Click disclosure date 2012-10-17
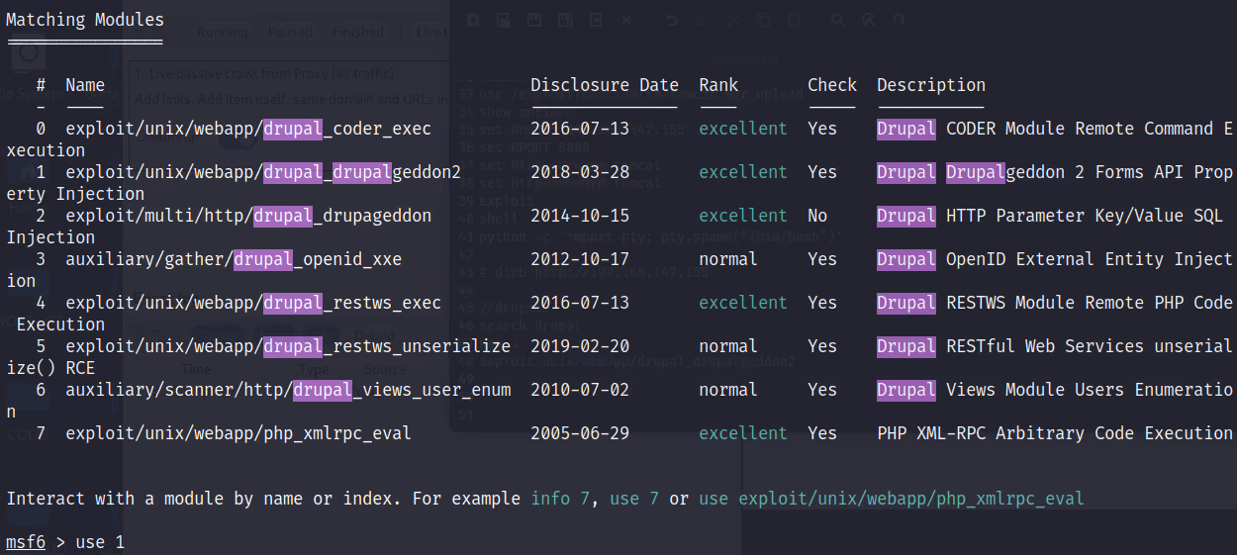 pyautogui.click(x=580, y=259)
